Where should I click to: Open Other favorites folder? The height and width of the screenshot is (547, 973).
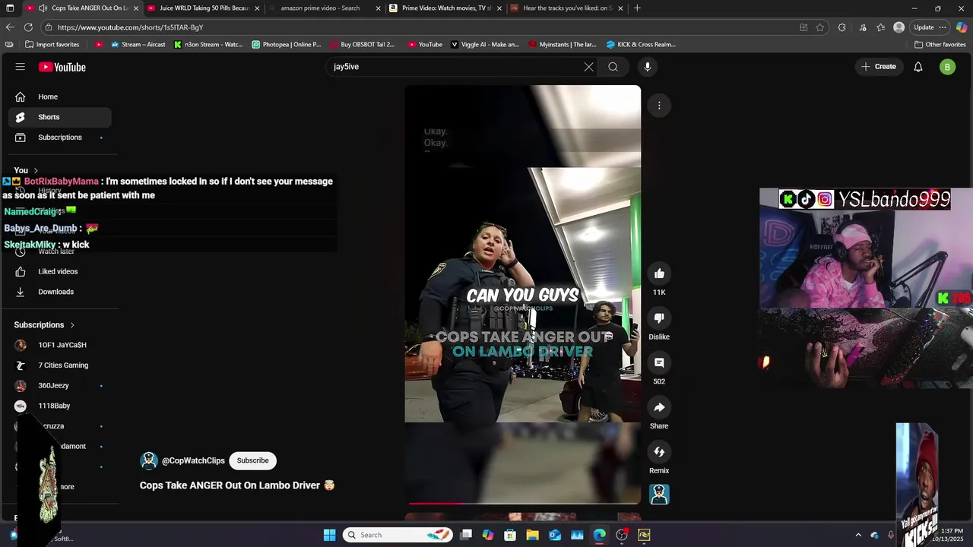coord(940,44)
